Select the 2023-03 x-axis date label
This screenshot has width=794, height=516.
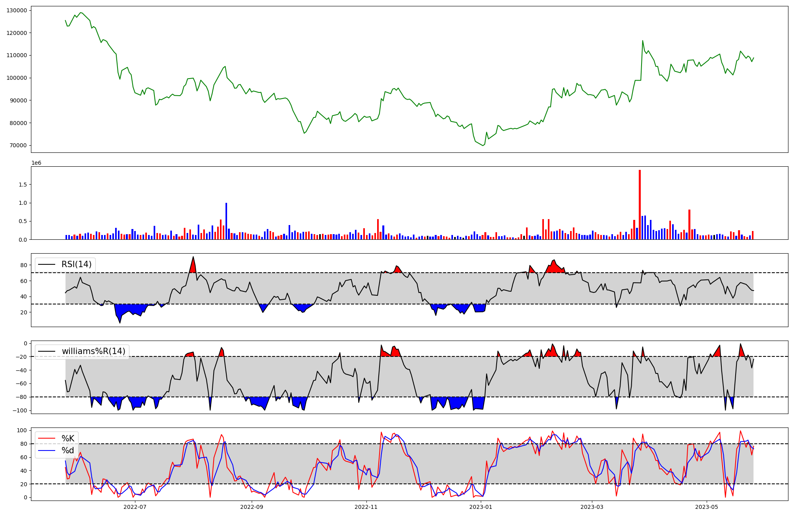click(592, 507)
